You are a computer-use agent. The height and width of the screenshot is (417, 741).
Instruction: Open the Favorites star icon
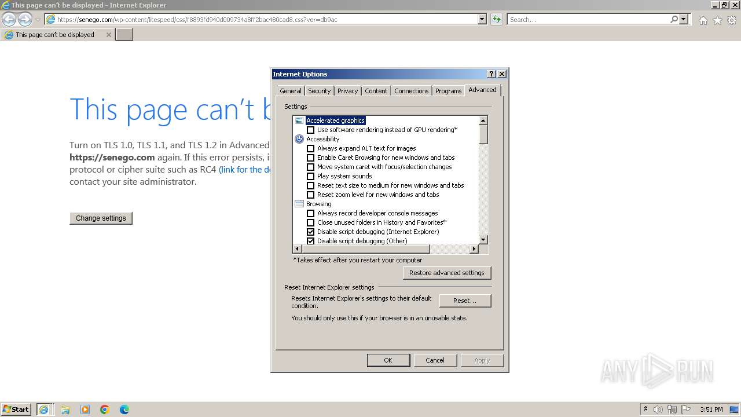tap(717, 20)
